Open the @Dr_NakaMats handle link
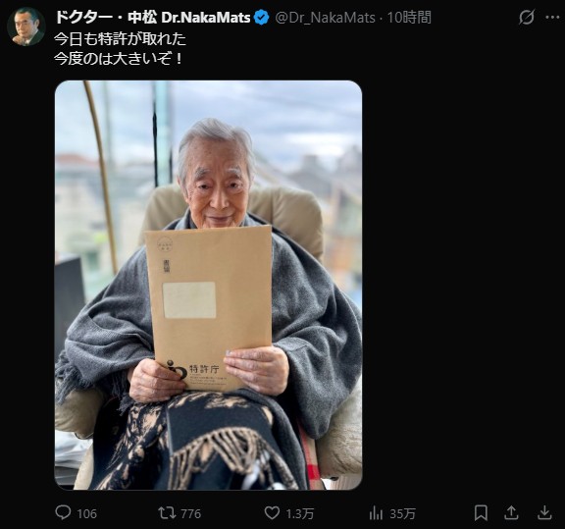The width and height of the screenshot is (565, 529). 325,18
